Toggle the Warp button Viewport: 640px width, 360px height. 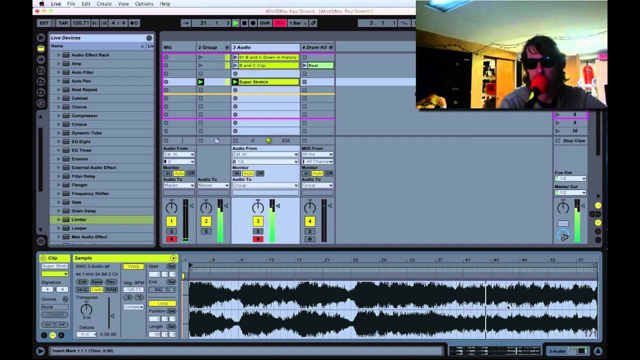pos(133,266)
